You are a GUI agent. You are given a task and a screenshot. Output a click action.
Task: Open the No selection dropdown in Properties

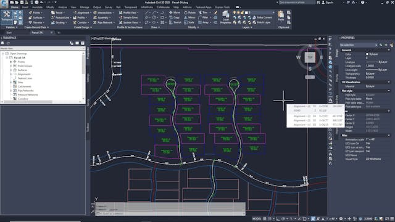358,45
